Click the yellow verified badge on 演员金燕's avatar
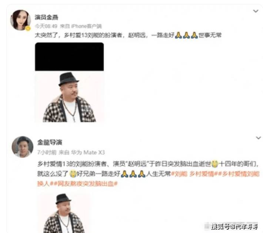Screen dimensions: 263x233 (x=28, y=28)
